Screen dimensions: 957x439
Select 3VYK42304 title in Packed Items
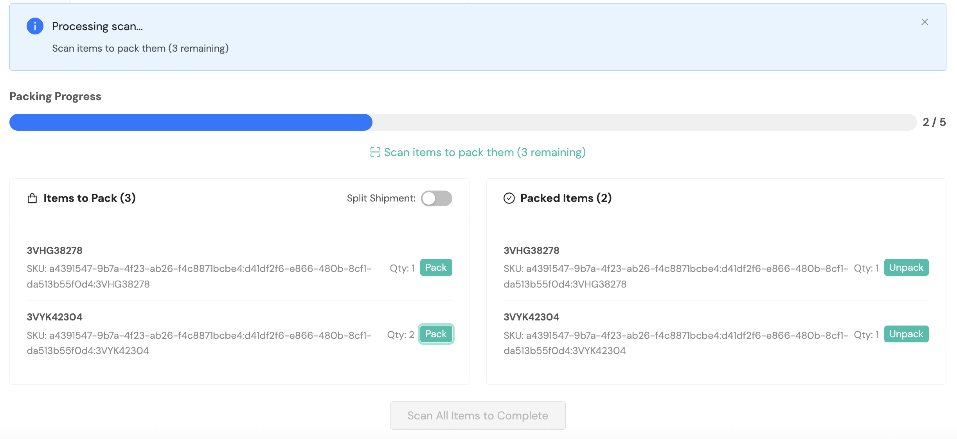point(531,317)
